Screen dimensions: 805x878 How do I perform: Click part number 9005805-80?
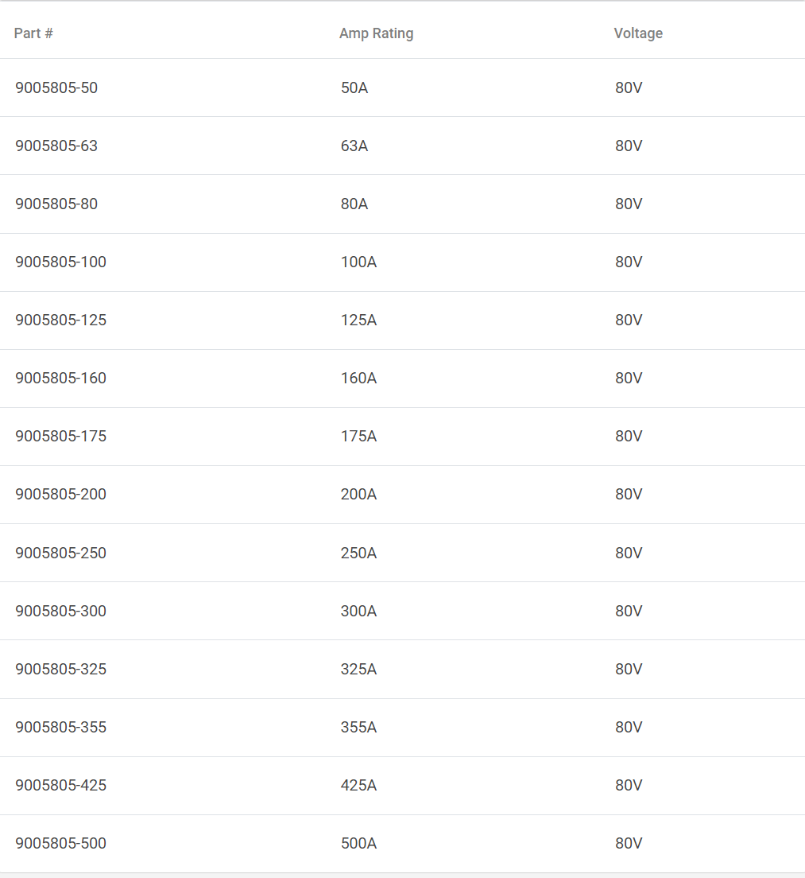(x=56, y=204)
